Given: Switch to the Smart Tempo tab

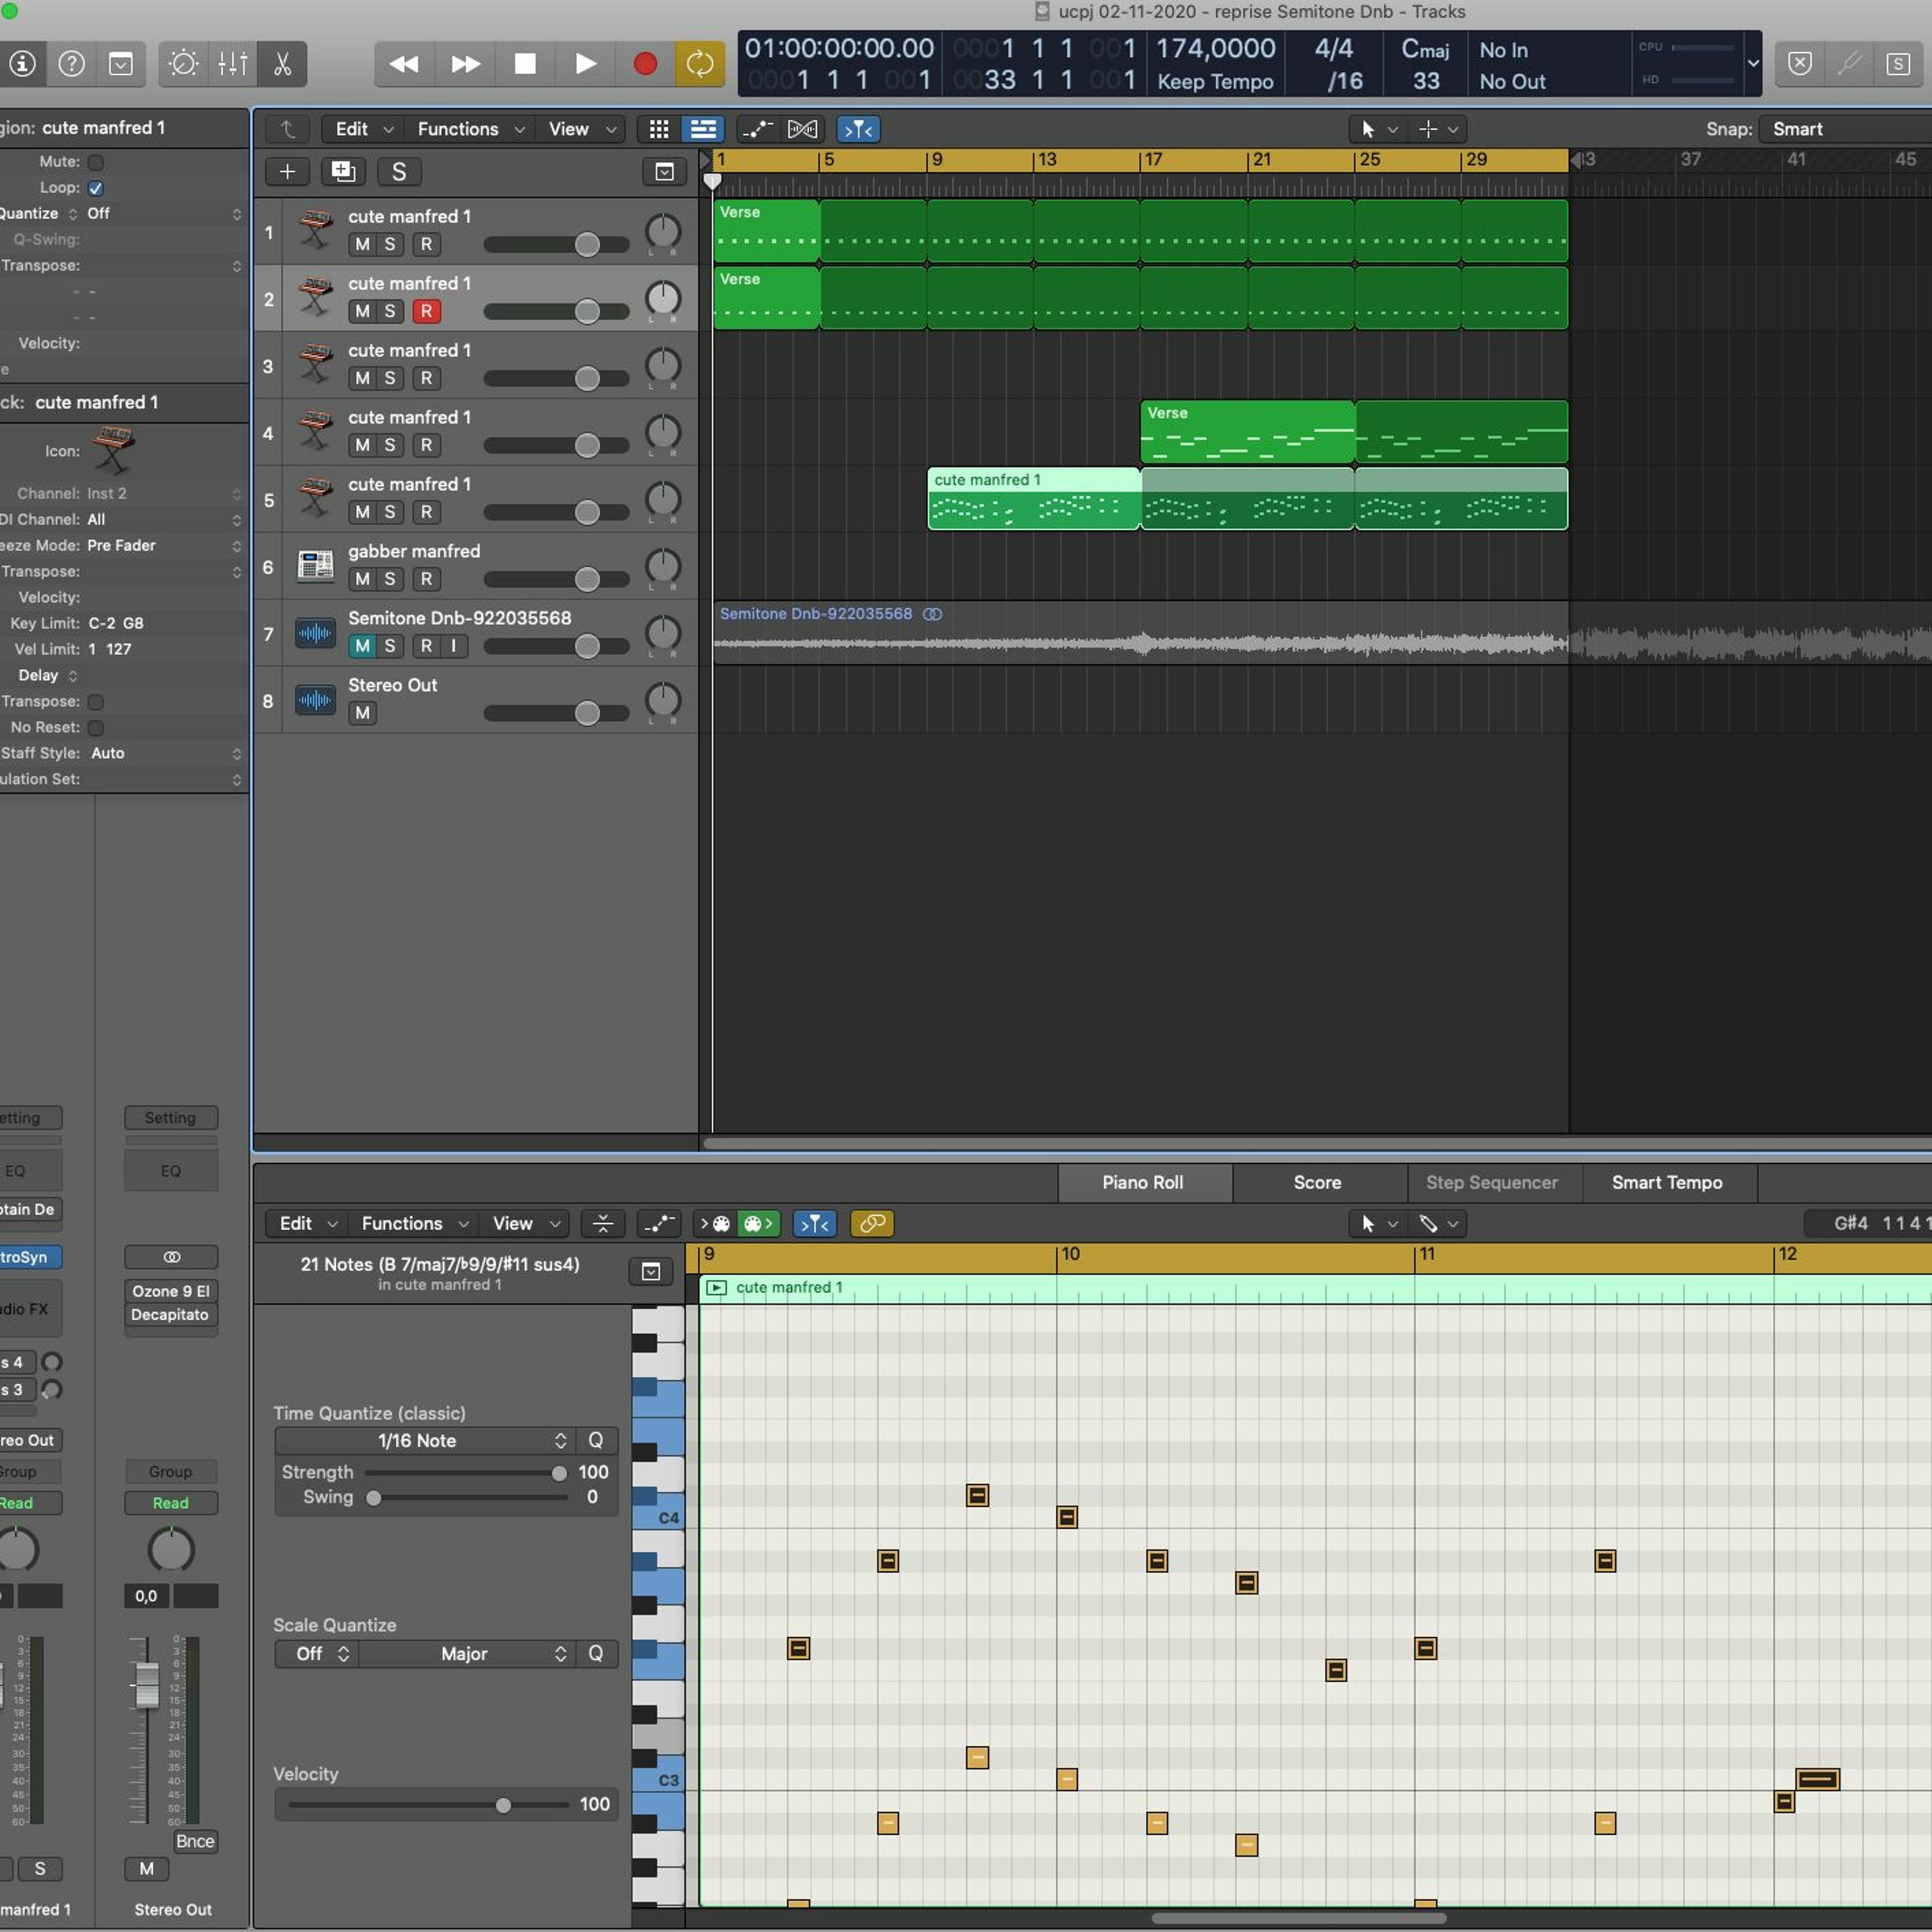Looking at the screenshot, I should pos(1666,1182).
